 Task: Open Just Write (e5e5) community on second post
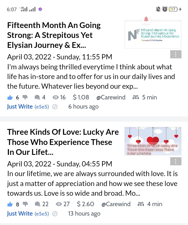pyautogui.click(x=28, y=213)
